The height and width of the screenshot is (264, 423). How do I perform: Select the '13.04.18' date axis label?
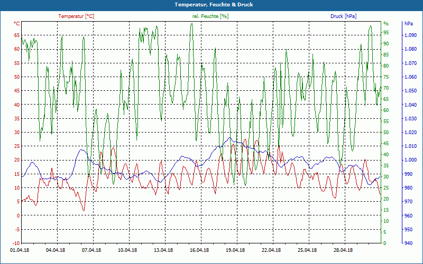coord(163,250)
